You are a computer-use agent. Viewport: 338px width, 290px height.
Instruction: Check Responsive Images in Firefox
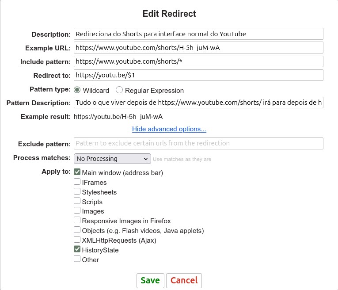click(77, 220)
